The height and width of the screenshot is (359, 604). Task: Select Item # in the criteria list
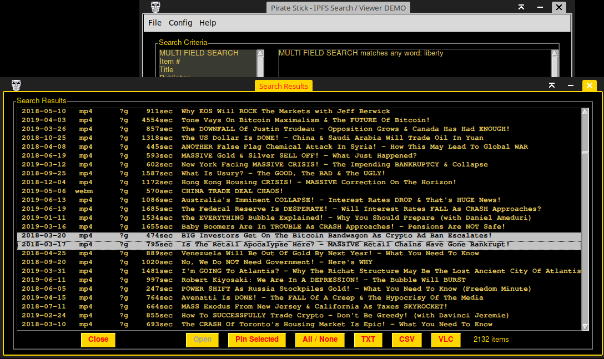coord(208,61)
